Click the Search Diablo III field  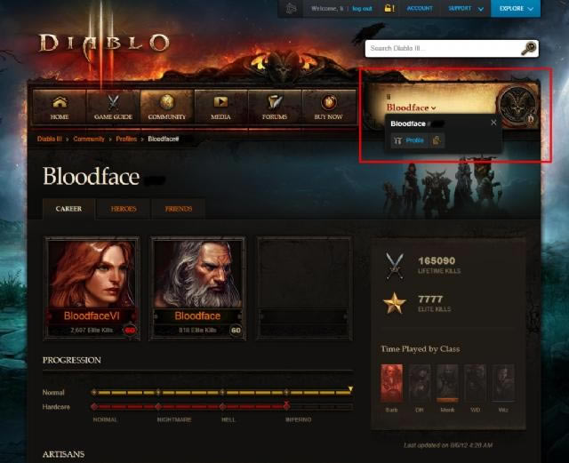(x=444, y=48)
